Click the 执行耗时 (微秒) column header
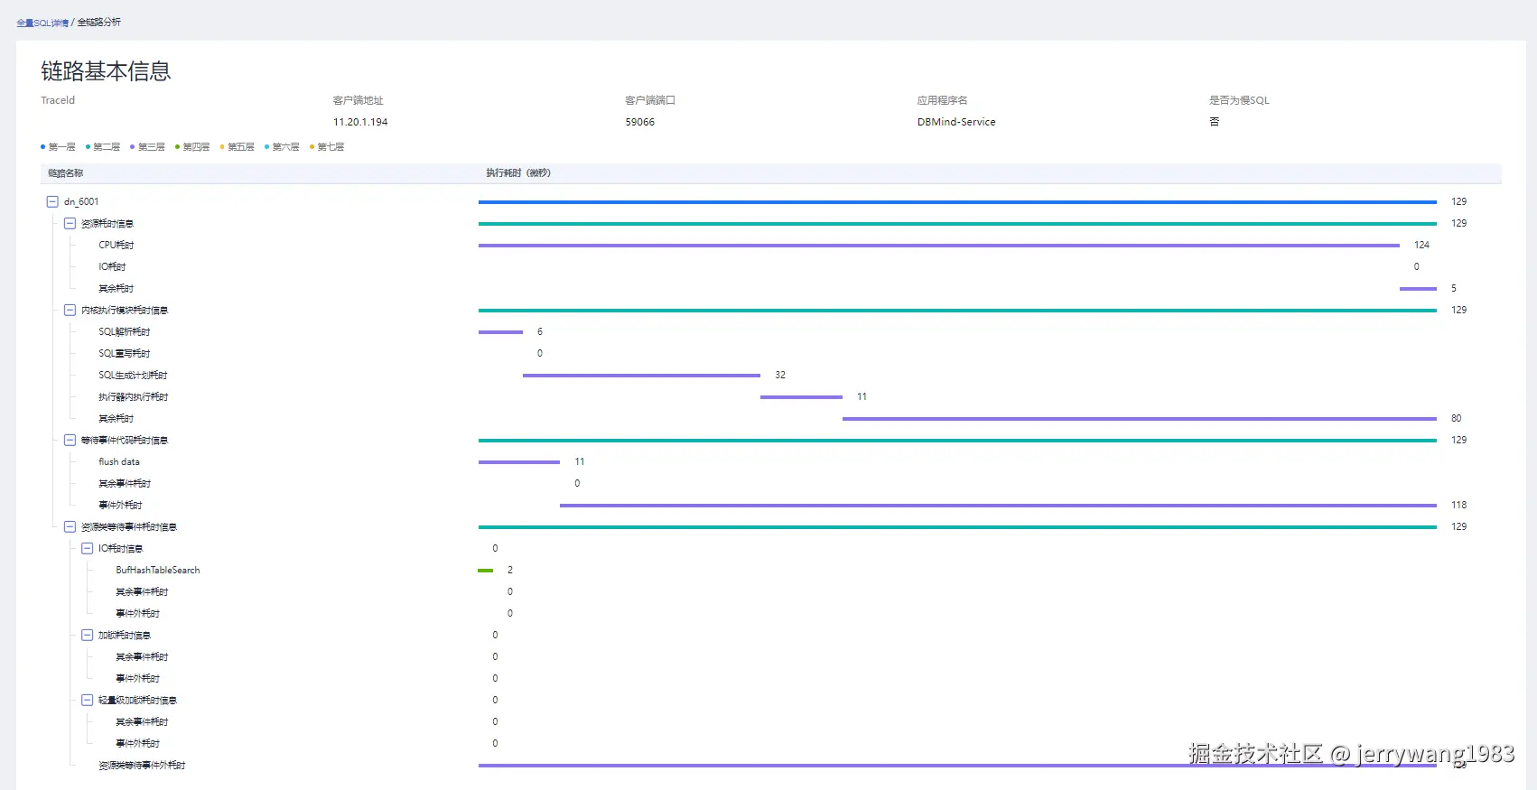This screenshot has width=1537, height=790. (518, 173)
